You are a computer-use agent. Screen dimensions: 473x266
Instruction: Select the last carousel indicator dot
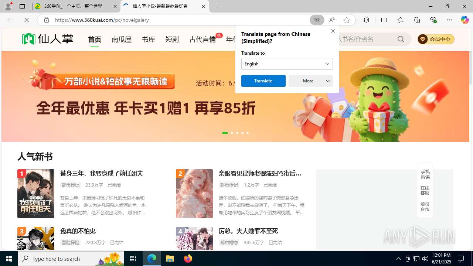[248, 133]
